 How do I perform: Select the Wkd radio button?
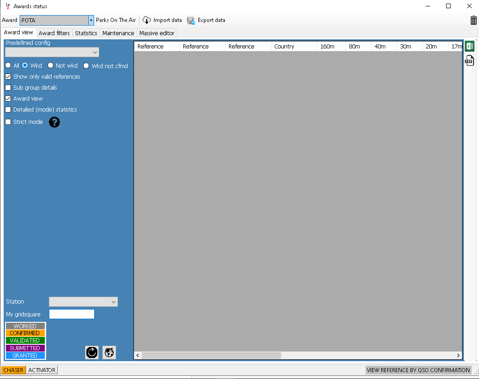click(25, 65)
